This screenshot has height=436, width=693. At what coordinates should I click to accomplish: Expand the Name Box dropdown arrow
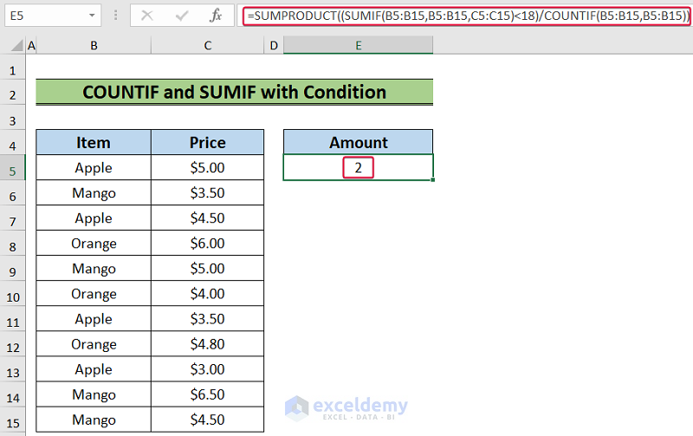(93, 16)
